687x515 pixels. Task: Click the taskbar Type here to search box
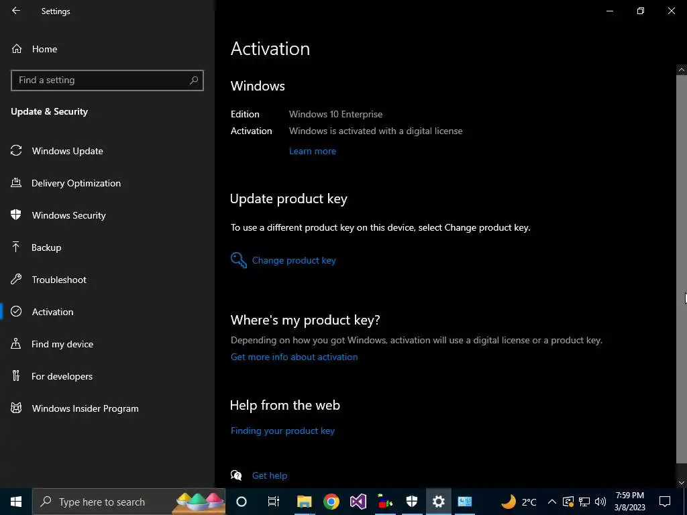coord(129,502)
